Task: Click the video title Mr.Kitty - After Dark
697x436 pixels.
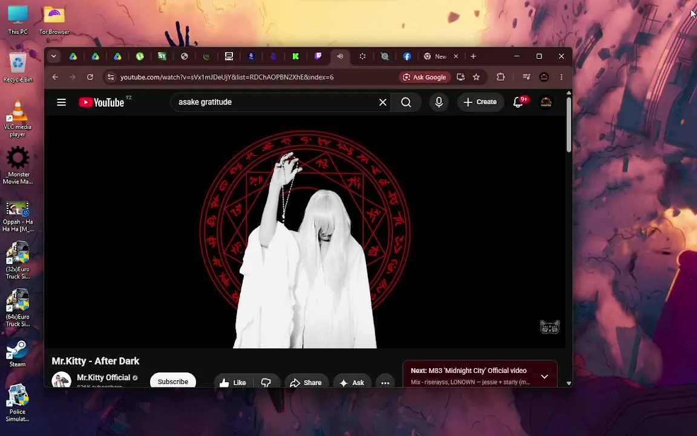Action: [95, 362]
